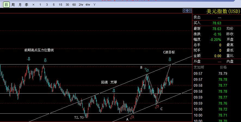Select the 5-minute chart period
Screen dimensions: 241x122
click(x=54, y=5)
